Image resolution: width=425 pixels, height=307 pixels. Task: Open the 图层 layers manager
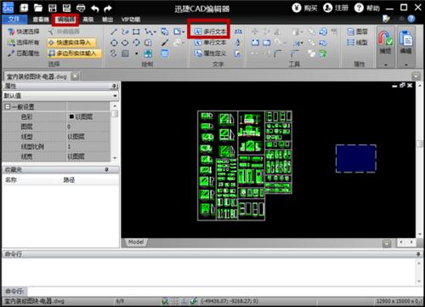pyautogui.click(x=357, y=31)
